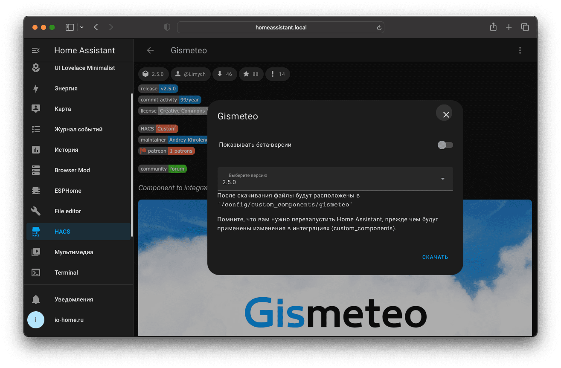Image resolution: width=561 pixels, height=368 pixels.
Task: Open the Мультимедиа play icon
Action: pos(36,252)
